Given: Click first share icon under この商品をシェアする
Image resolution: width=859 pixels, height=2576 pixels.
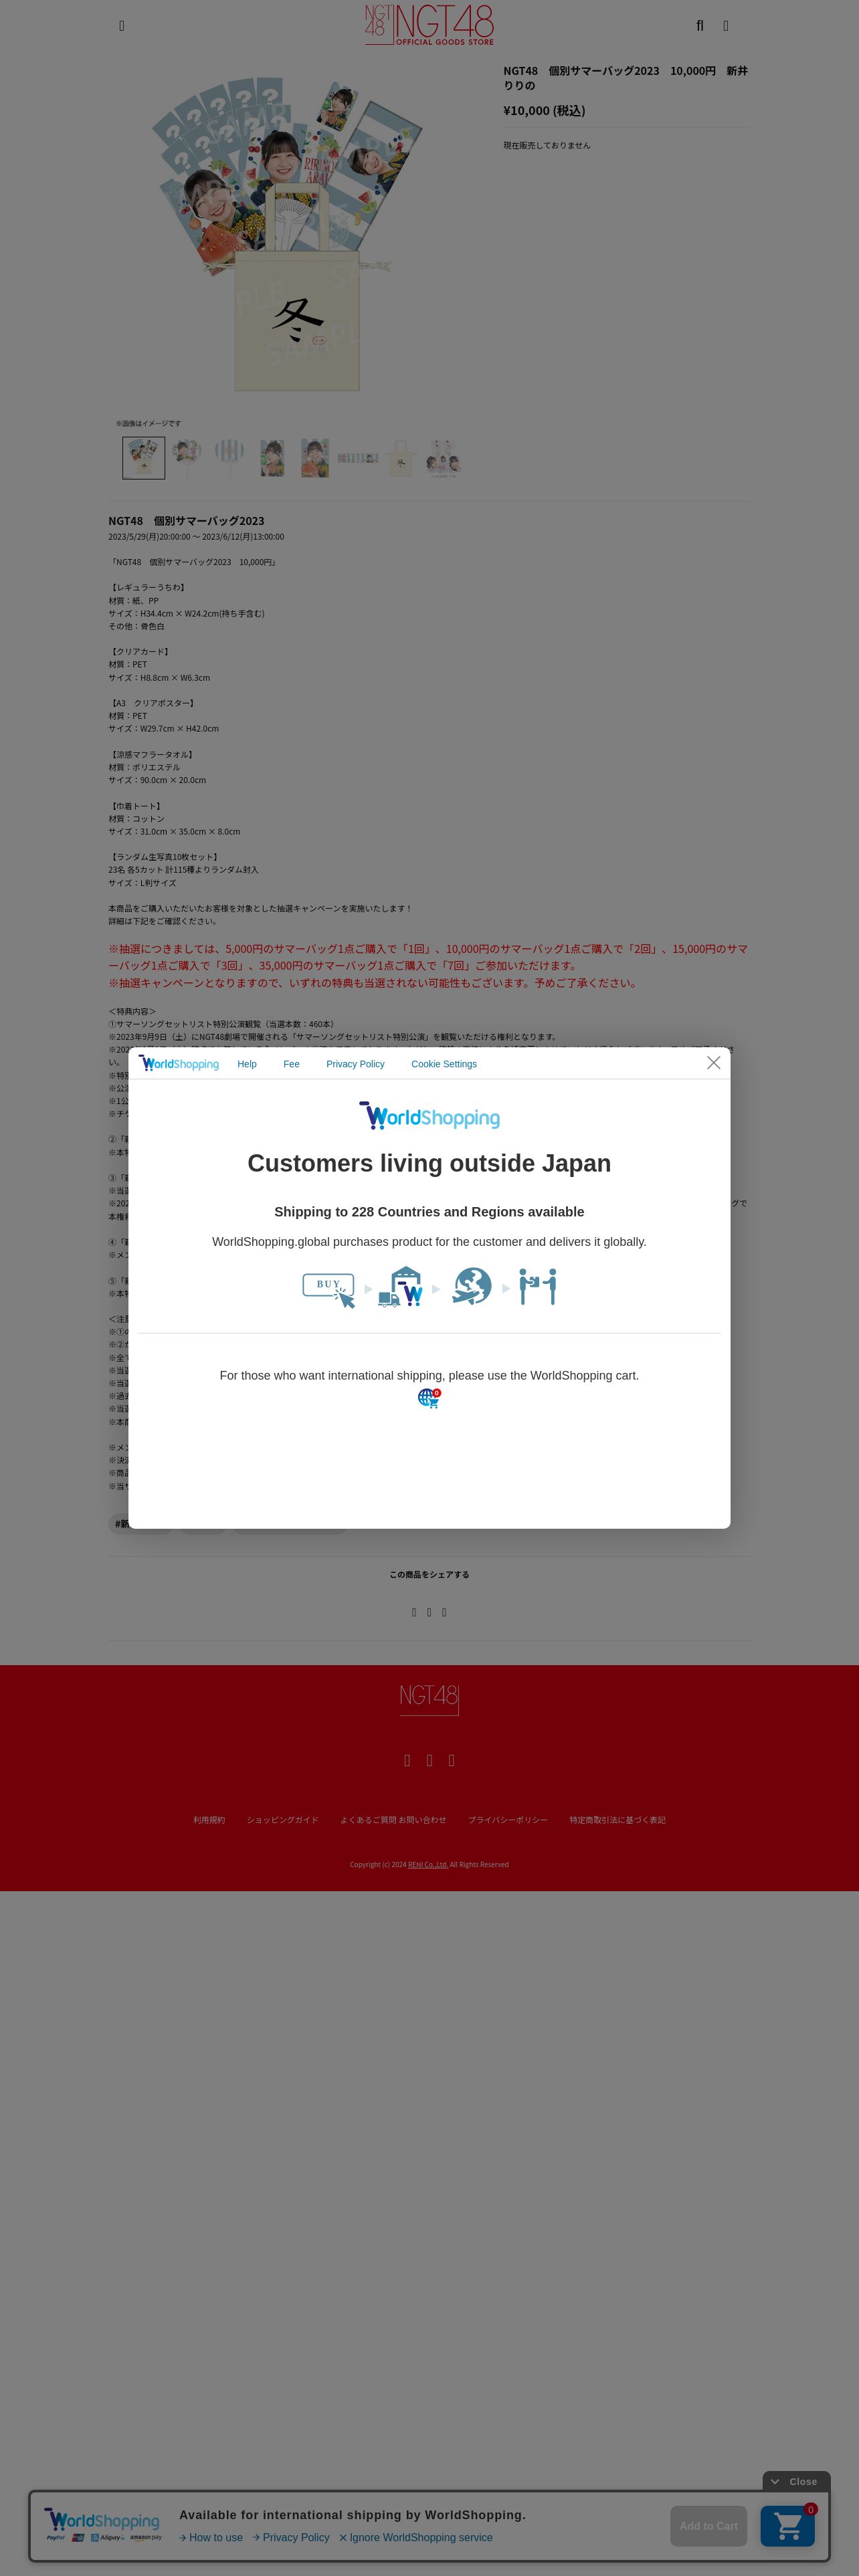Looking at the screenshot, I should 414,1612.
